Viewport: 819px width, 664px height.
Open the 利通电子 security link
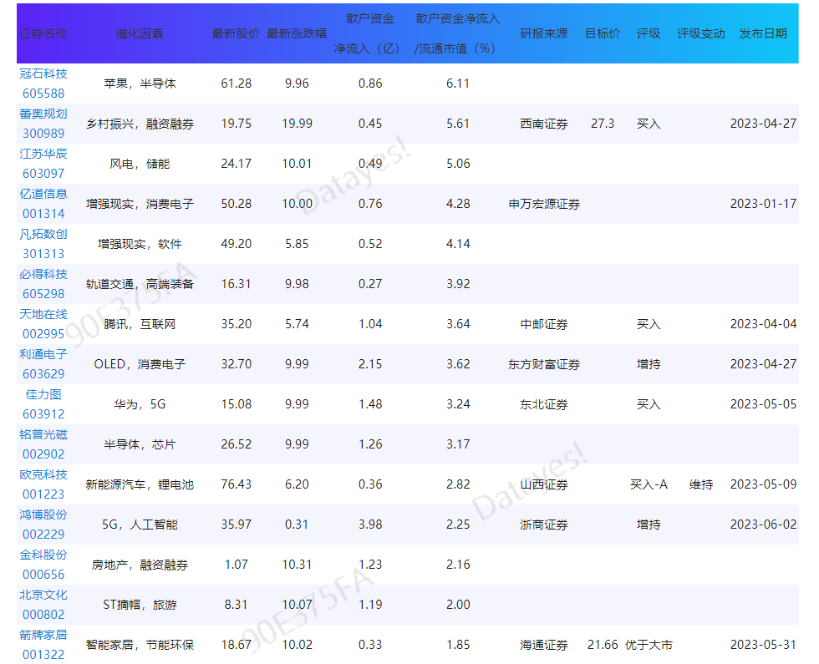coord(43,354)
